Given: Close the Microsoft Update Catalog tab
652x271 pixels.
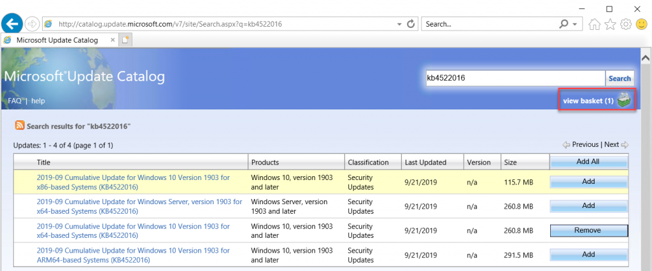Looking at the screenshot, I should 113,40.
